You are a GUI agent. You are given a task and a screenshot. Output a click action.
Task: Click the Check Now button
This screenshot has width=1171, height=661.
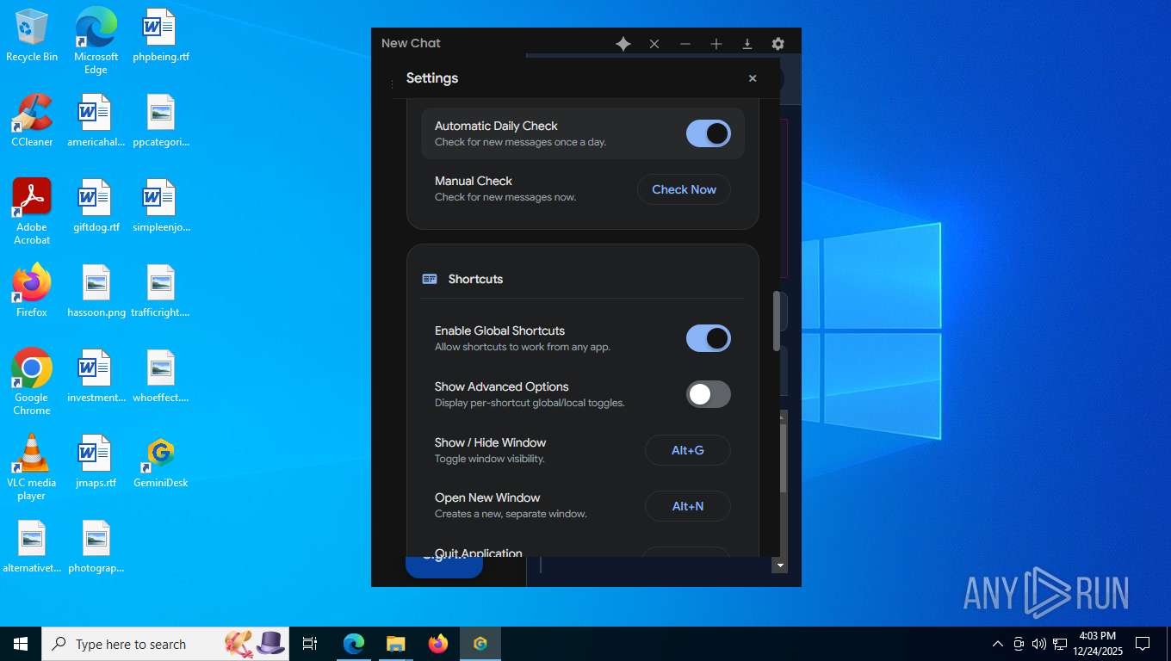tap(684, 189)
